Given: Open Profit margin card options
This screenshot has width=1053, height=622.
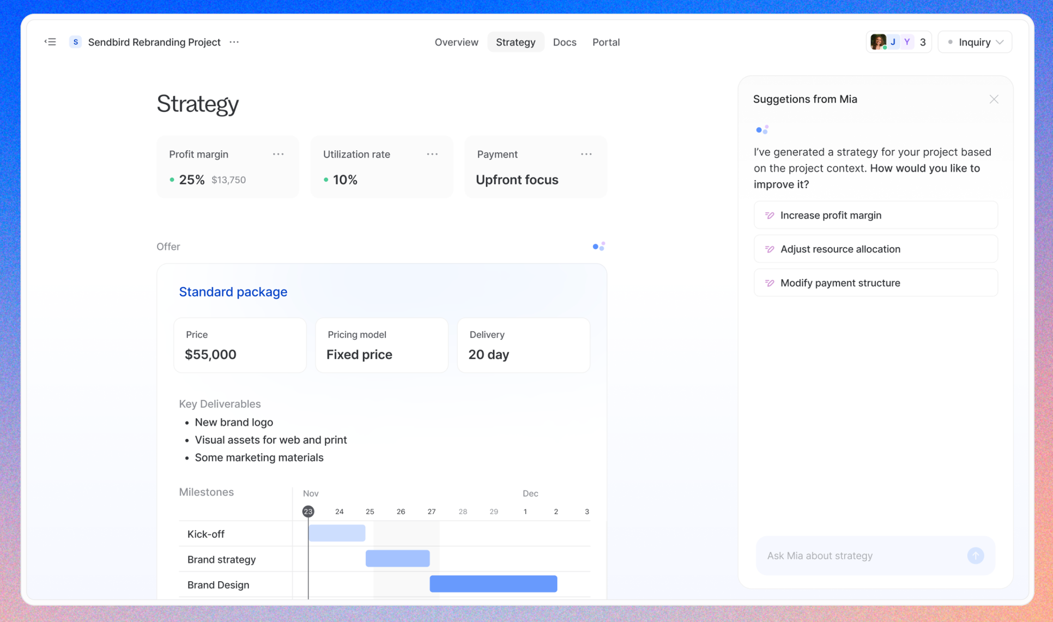Looking at the screenshot, I should coord(278,154).
